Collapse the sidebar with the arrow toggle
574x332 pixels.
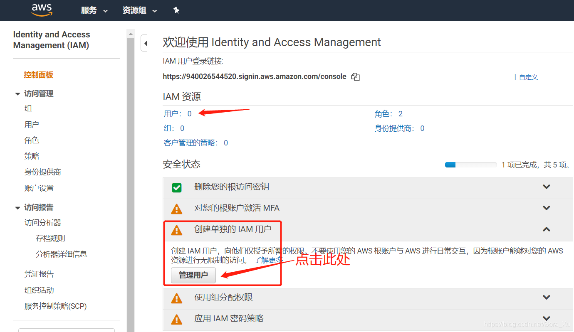[145, 43]
